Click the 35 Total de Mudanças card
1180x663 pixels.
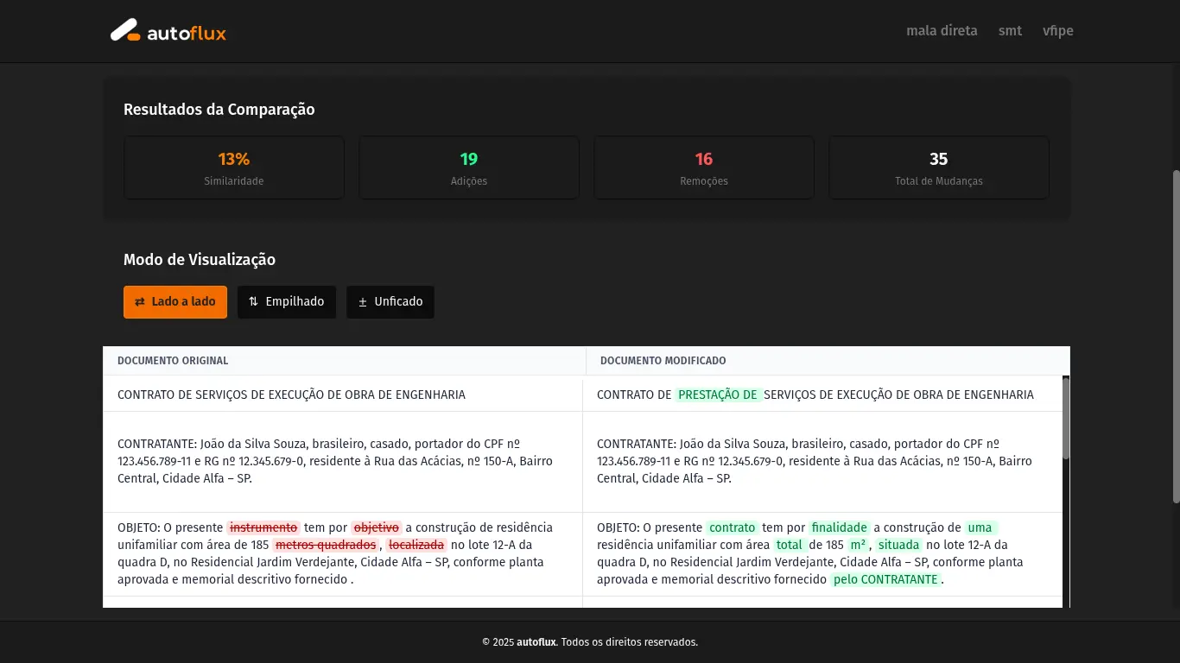938,167
